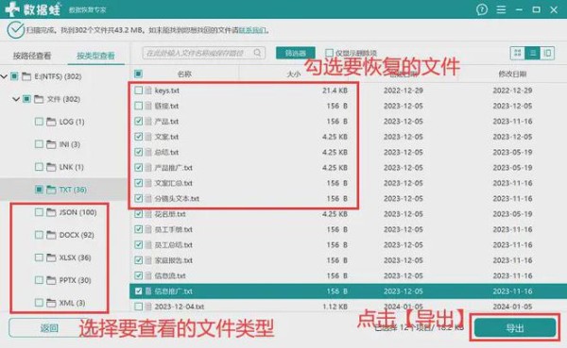Click the DOCX (92) folder icon
567x348 pixels.
tap(51, 235)
